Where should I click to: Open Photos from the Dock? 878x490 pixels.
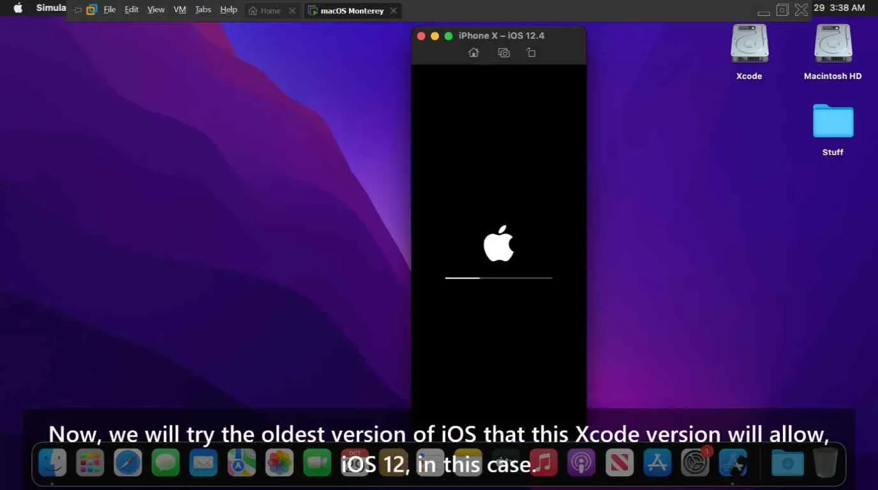[279, 463]
